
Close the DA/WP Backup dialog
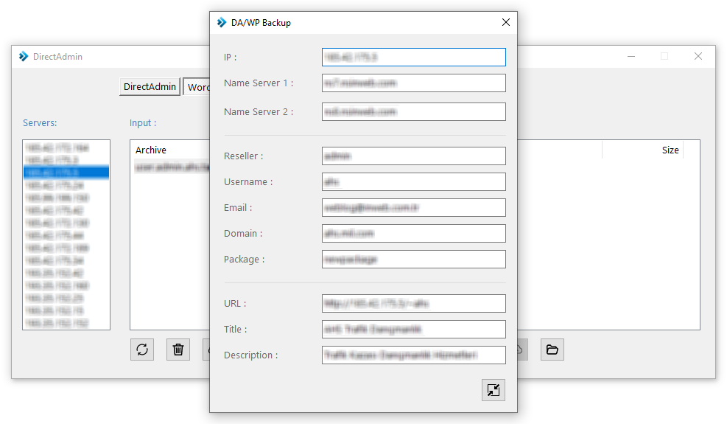506,22
